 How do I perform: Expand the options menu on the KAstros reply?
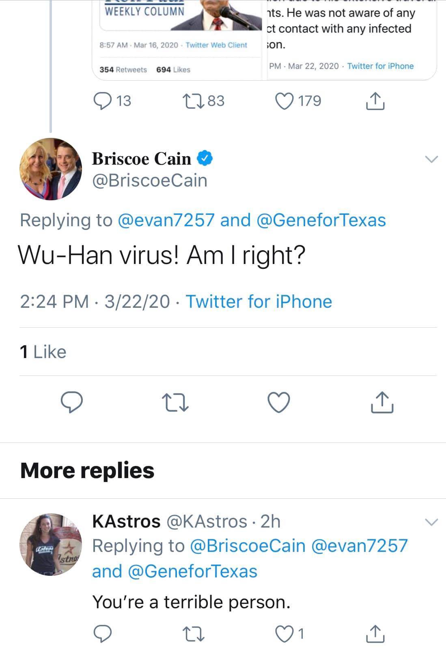coord(431,521)
